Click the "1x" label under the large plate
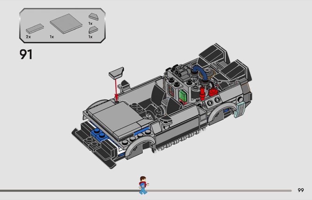312x200 pixels. (51, 36)
